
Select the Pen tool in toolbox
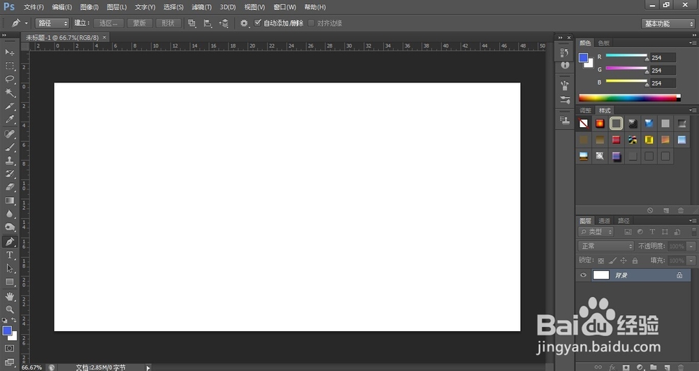[9, 242]
